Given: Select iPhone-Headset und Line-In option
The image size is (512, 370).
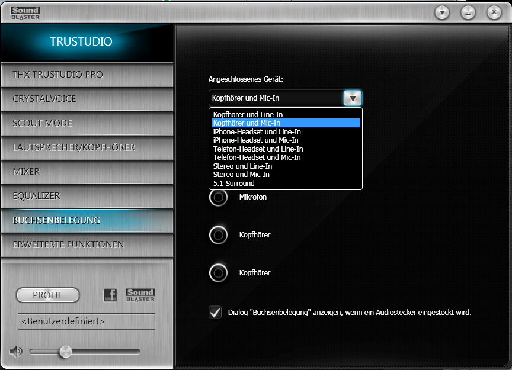Looking at the screenshot, I should [x=286, y=132].
